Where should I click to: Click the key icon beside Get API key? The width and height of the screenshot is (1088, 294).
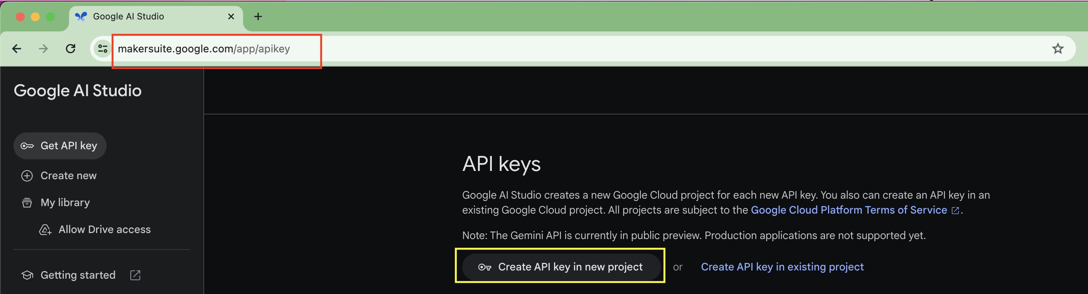pos(27,146)
